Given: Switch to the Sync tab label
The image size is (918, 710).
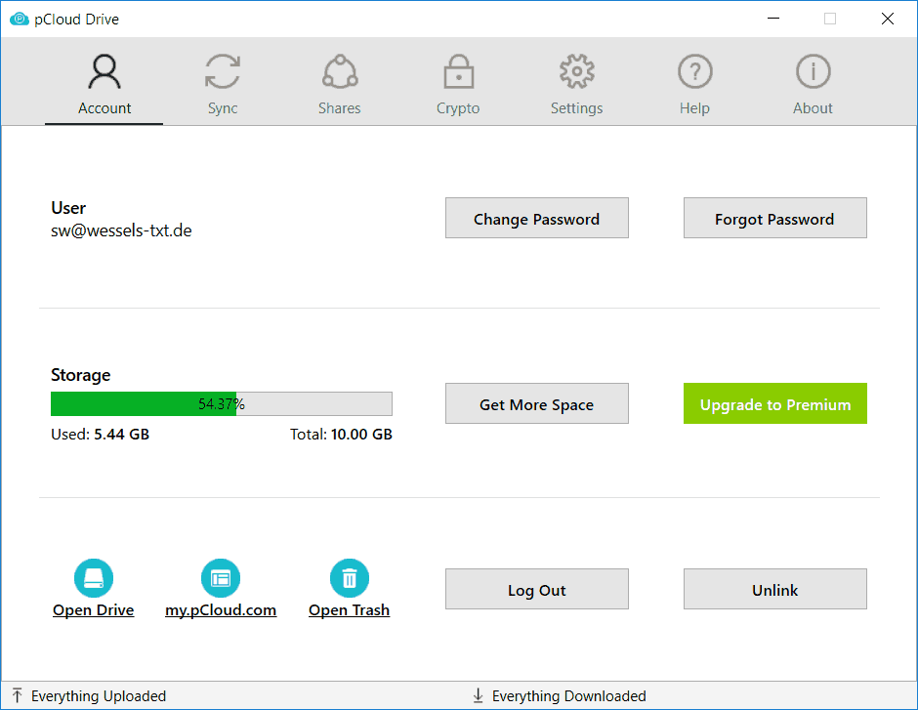Looking at the screenshot, I should (x=223, y=108).
